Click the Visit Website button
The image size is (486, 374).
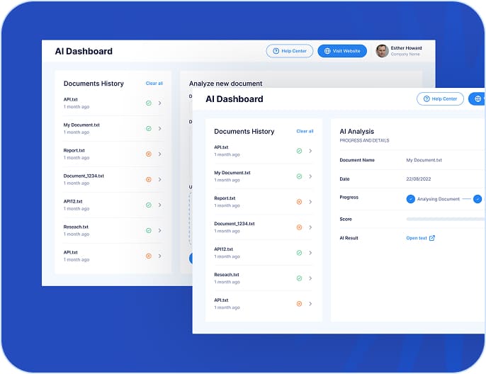tap(342, 51)
